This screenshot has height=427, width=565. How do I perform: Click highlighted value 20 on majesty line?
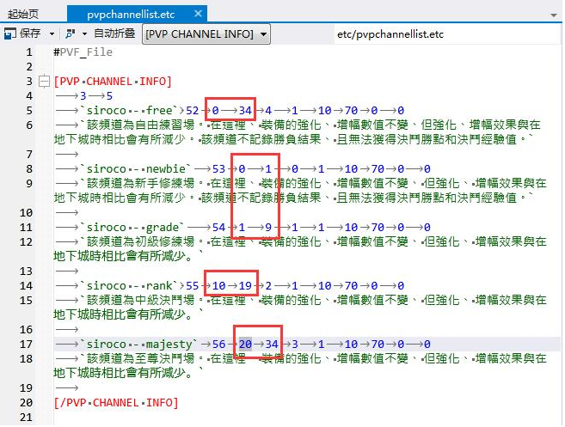click(x=245, y=345)
